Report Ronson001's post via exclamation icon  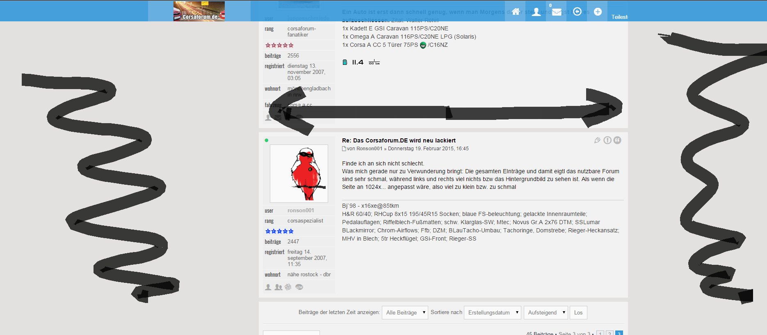(x=607, y=140)
